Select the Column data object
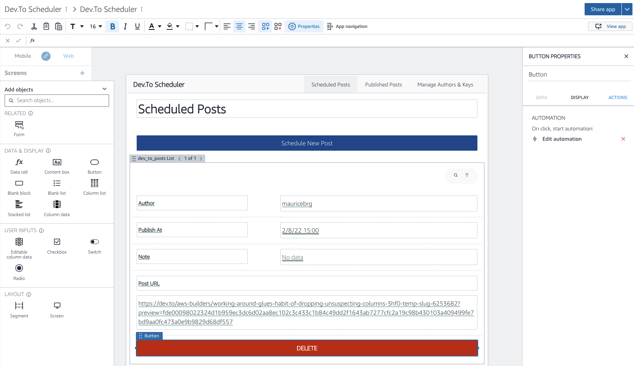This screenshot has width=634, height=366. click(x=57, y=209)
